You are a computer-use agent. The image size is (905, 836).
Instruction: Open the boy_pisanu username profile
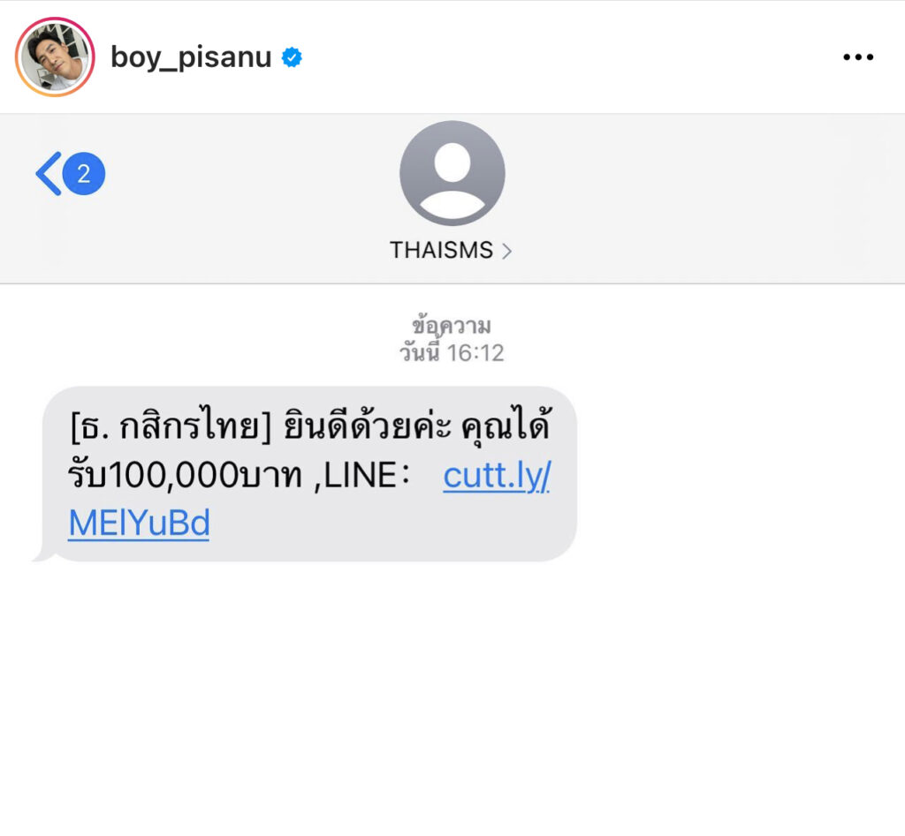click(x=191, y=57)
